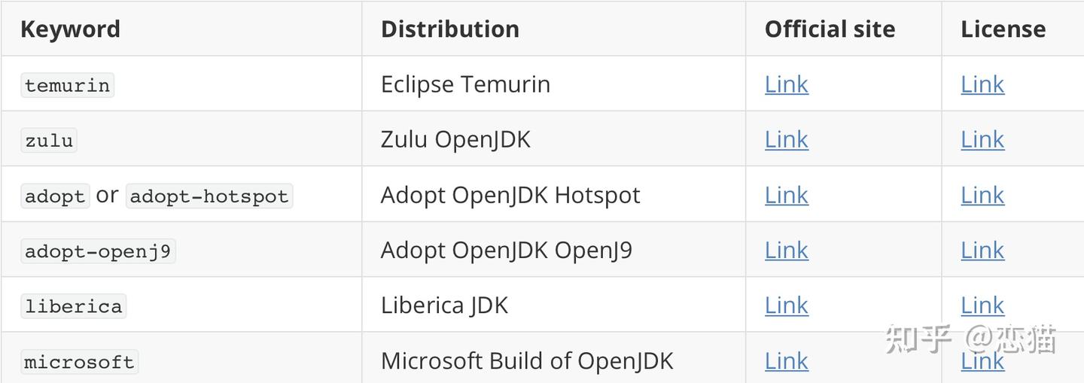Open Adopt OpenJDK Hotspot official site link
This screenshot has width=1084, height=383.
[786, 195]
